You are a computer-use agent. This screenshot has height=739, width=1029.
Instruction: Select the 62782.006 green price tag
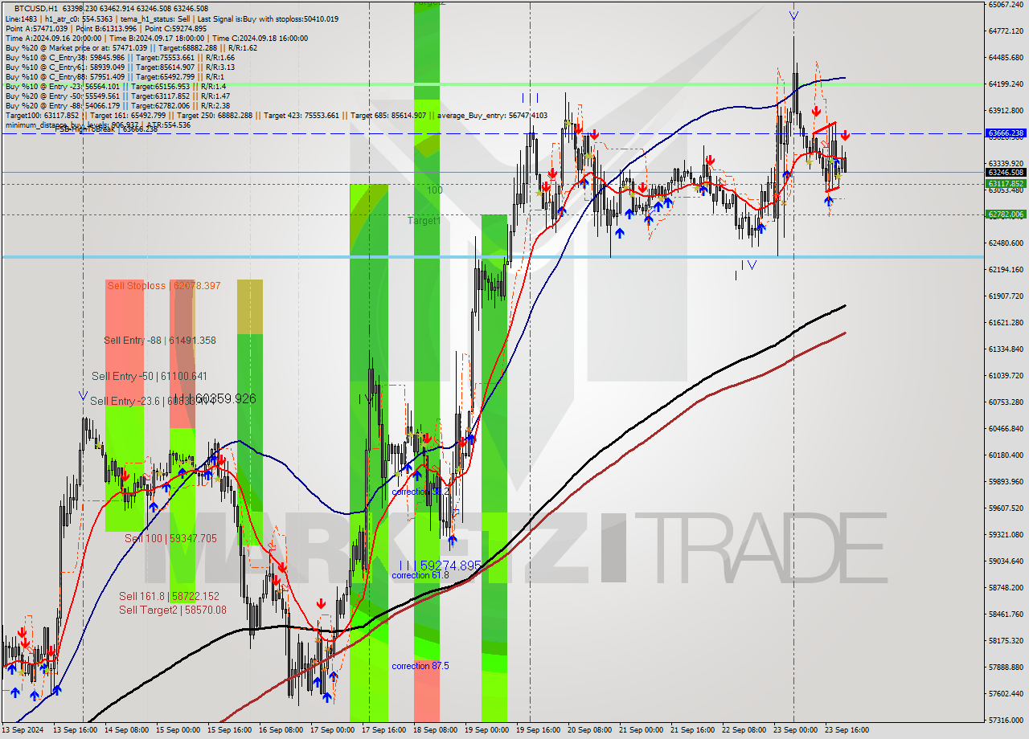pos(1006,214)
